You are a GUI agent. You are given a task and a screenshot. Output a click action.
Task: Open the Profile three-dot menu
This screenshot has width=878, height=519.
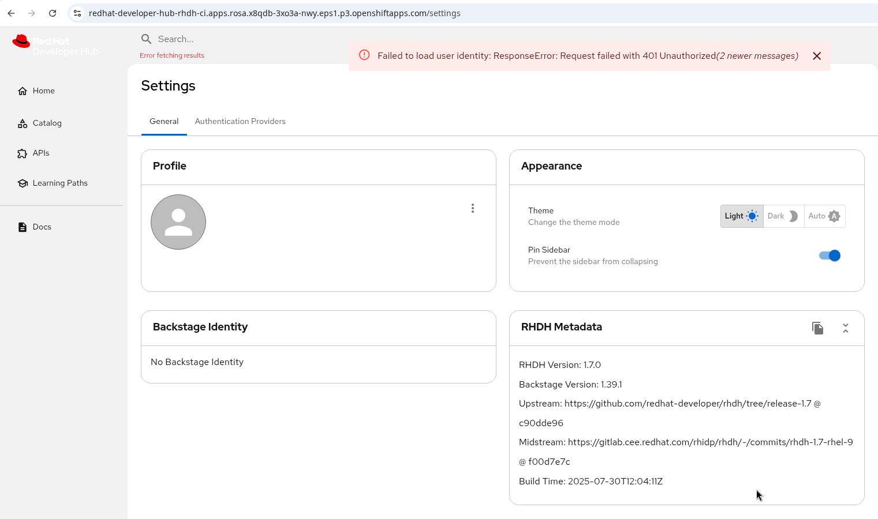point(473,208)
